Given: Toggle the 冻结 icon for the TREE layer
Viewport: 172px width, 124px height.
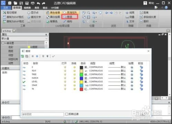Looking at the screenshot, I should point(75,74).
